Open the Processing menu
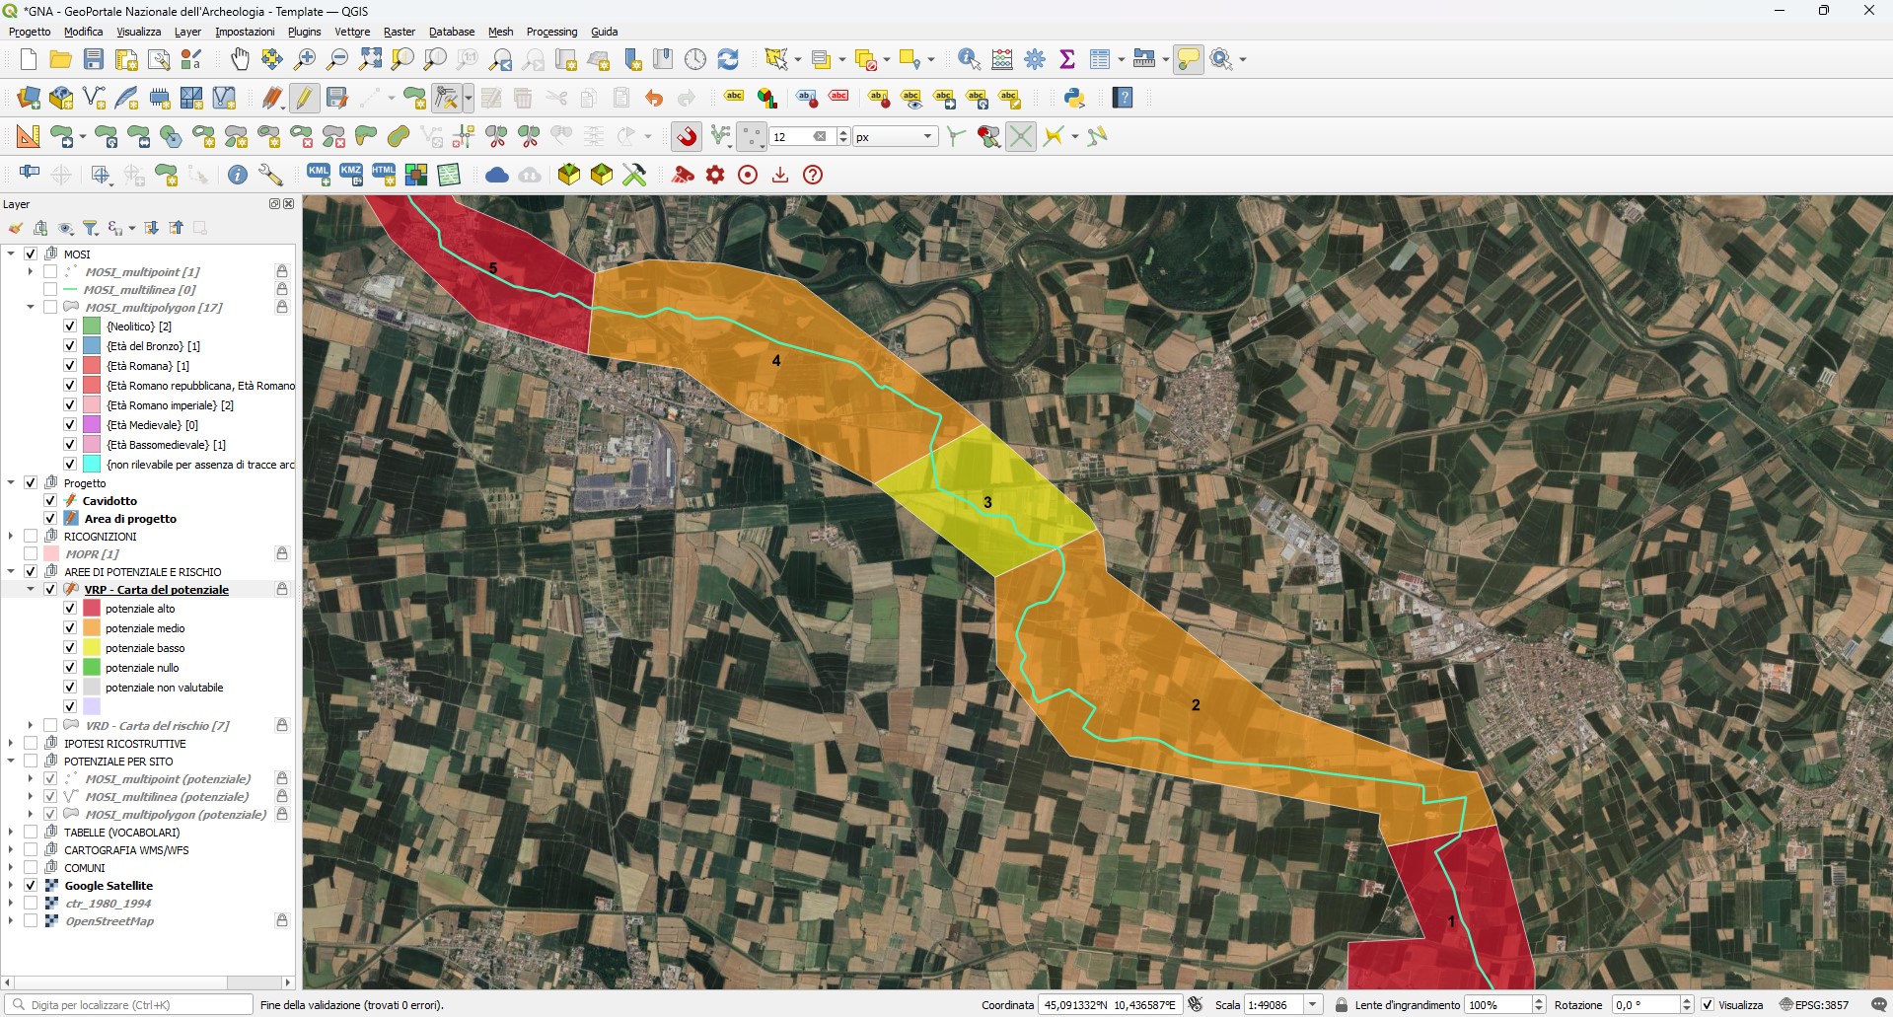This screenshot has height=1017, width=1893. (x=551, y=32)
